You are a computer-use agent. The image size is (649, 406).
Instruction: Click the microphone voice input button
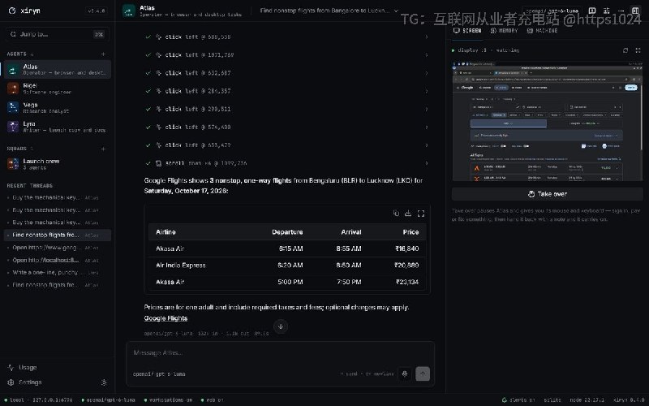coord(405,374)
